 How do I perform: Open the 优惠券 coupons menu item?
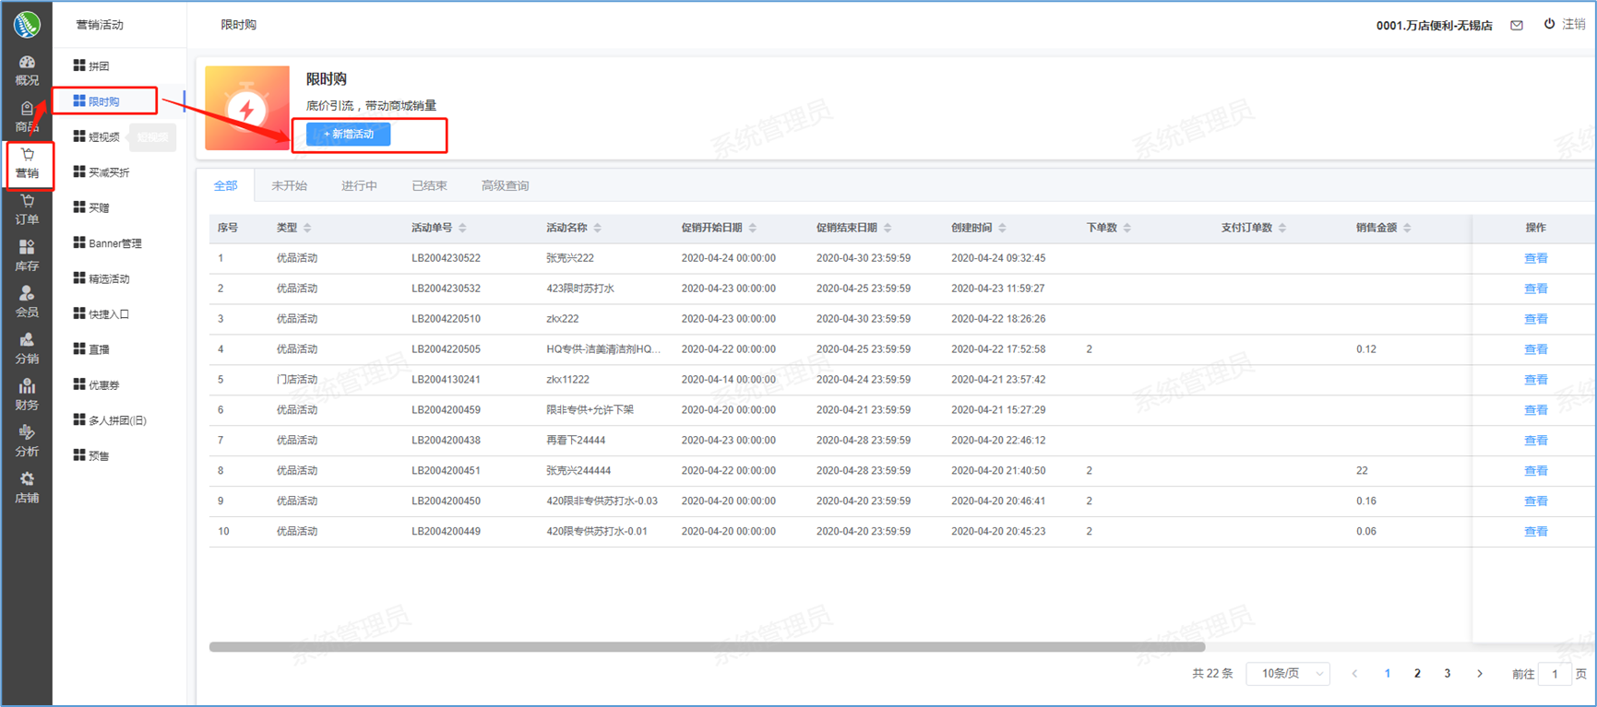pyautogui.click(x=97, y=385)
